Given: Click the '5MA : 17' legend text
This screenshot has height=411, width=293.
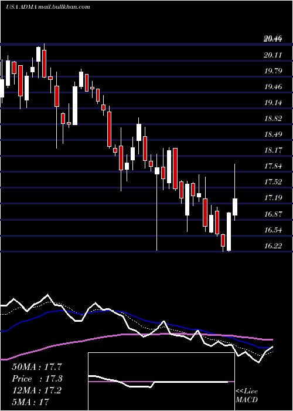Looking at the screenshot, I should coord(30,402).
